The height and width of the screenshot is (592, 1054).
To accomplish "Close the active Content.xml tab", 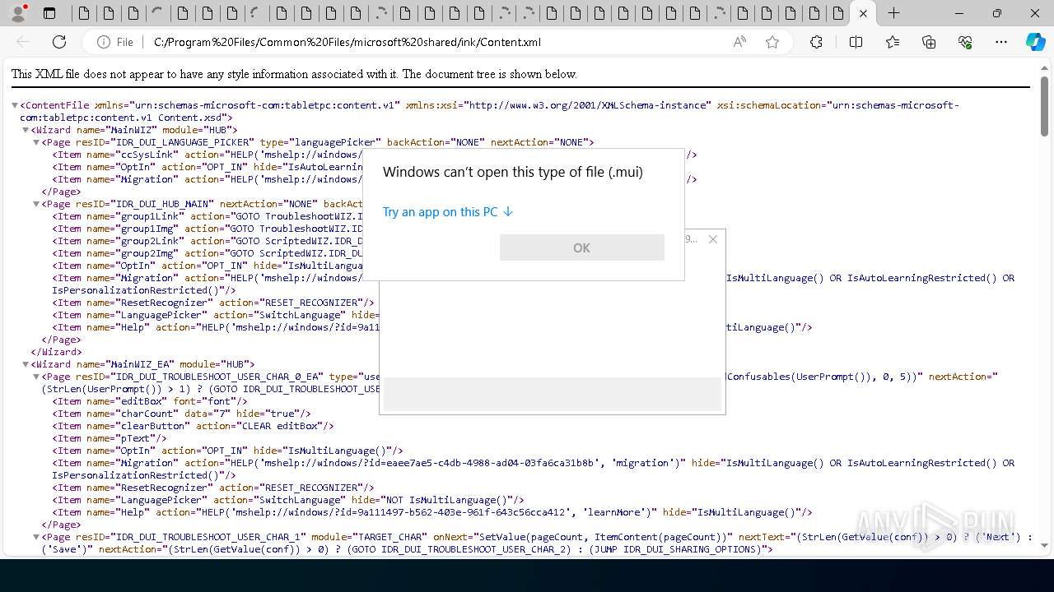I will coord(862,13).
